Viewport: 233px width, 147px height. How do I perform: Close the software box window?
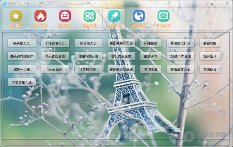pyautogui.click(x=227, y=3)
